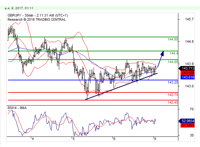
Task: Click the date header 'ม.ค. 9, 2017, 01:11'
Action: [x=19, y=8]
